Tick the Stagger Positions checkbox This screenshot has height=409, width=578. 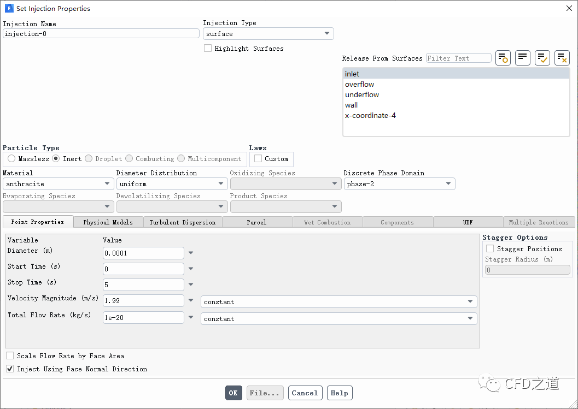(490, 249)
